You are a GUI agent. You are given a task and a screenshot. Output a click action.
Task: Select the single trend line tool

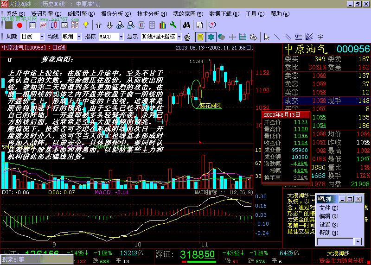click(277, 37)
